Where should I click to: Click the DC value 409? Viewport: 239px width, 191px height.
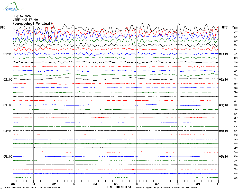pyautogui.click(x=235, y=58)
